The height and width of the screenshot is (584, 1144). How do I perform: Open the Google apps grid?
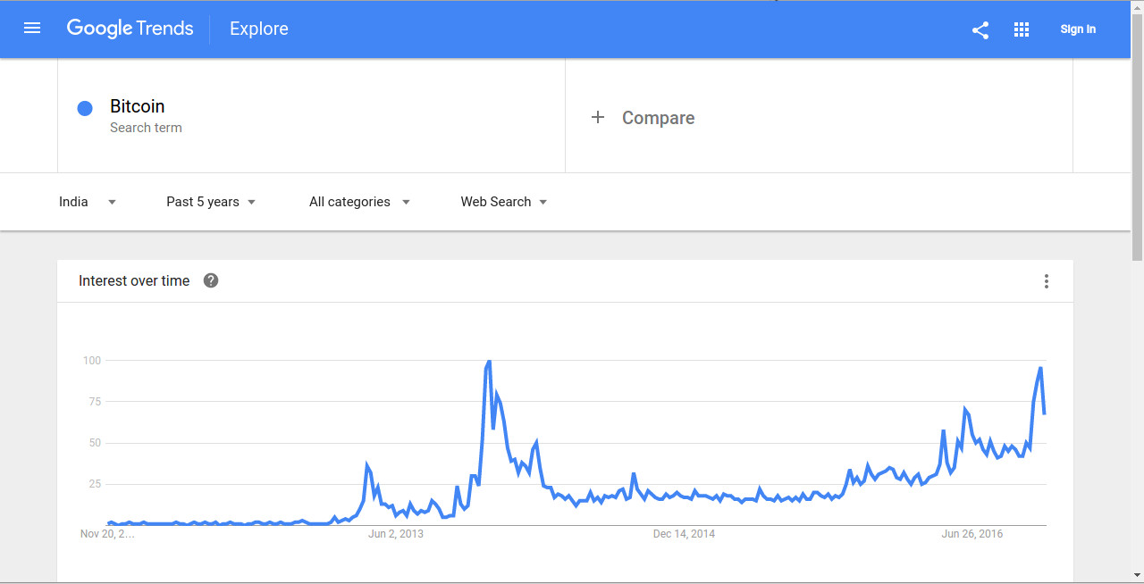[x=1022, y=29]
